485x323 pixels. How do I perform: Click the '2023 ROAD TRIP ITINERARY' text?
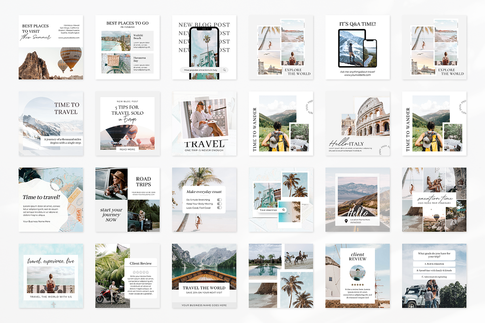[434, 204]
